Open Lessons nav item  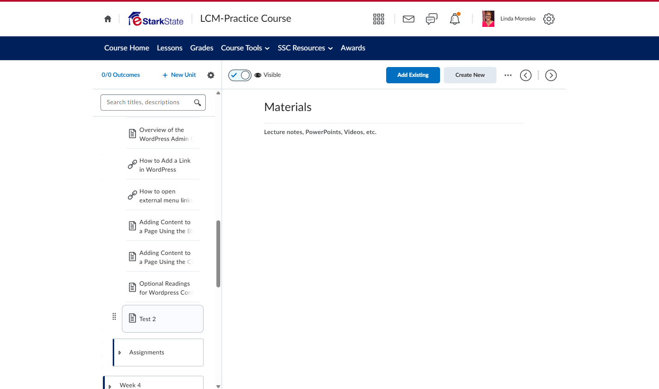(x=170, y=48)
